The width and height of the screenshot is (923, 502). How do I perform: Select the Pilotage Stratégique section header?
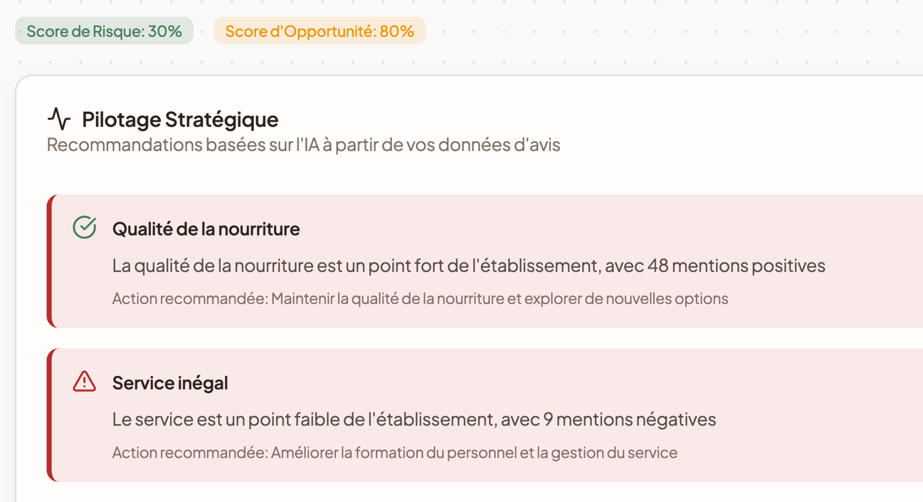pyautogui.click(x=180, y=119)
